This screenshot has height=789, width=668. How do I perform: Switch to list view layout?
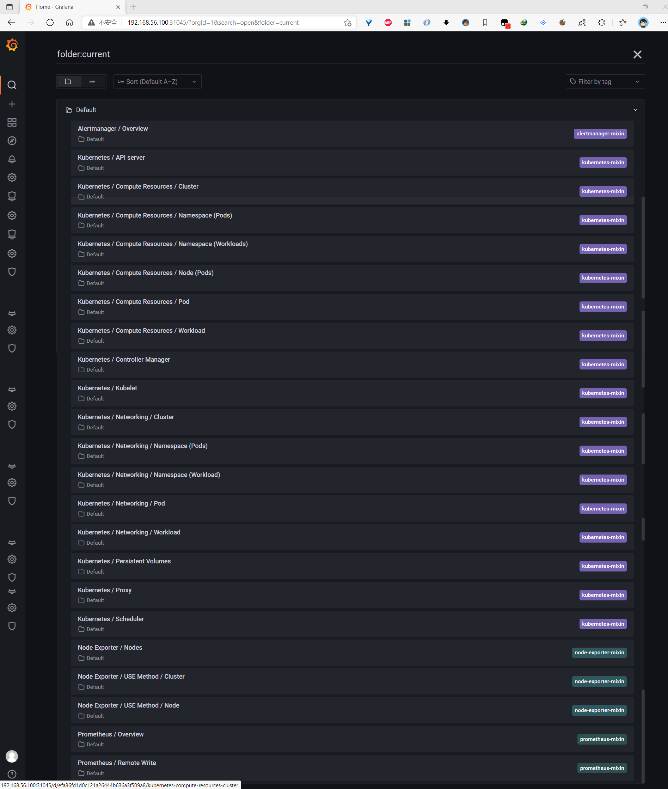tap(92, 81)
